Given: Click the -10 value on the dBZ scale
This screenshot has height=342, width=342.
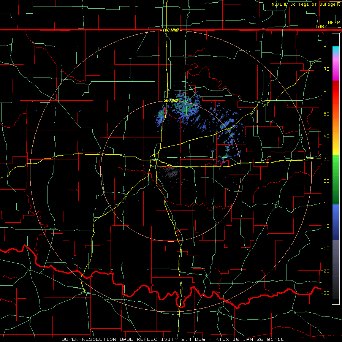Looking at the screenshot, I should (325, 249).
